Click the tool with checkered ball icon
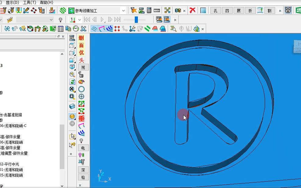Screen dimensions: 301x188 tap(11, 10)
